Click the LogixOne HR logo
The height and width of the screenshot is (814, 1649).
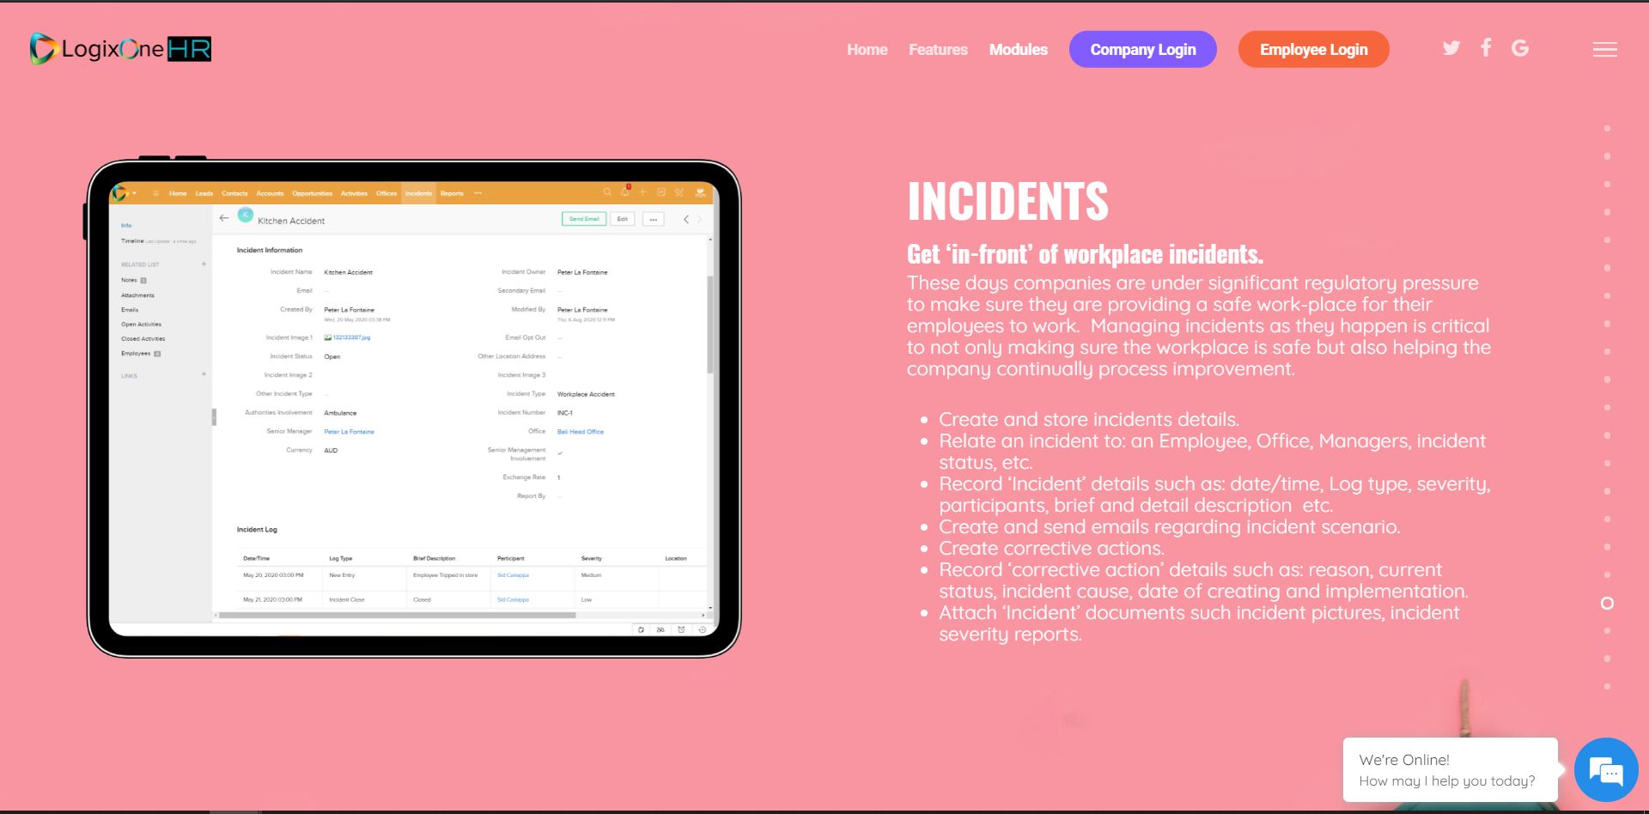click(120, 49)
